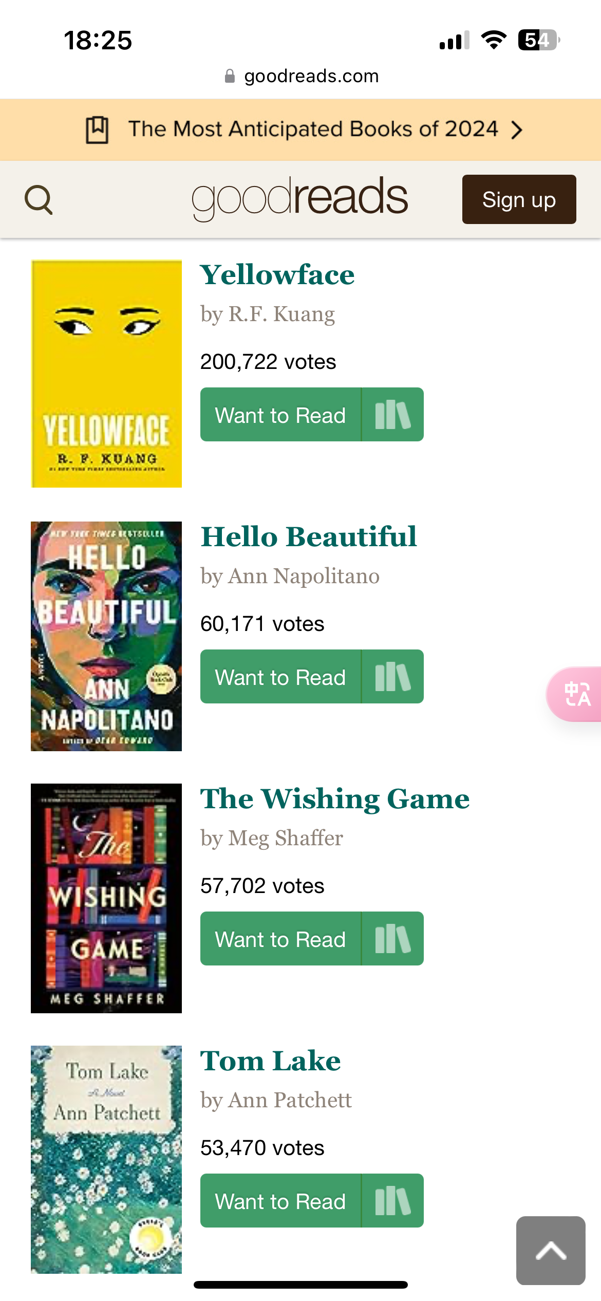
Task: Tap the Tom Lake cover thumbnail
Action: point(106,1159)
